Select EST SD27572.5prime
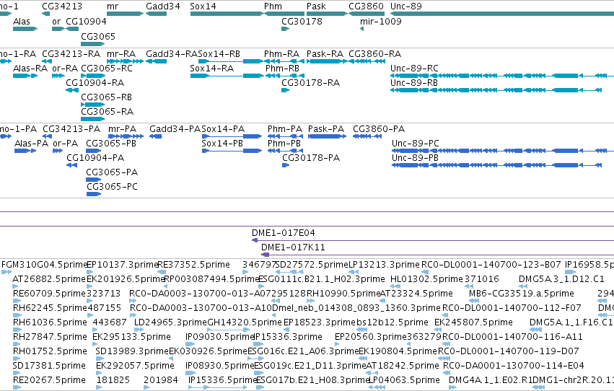 [x=291, y=272]
